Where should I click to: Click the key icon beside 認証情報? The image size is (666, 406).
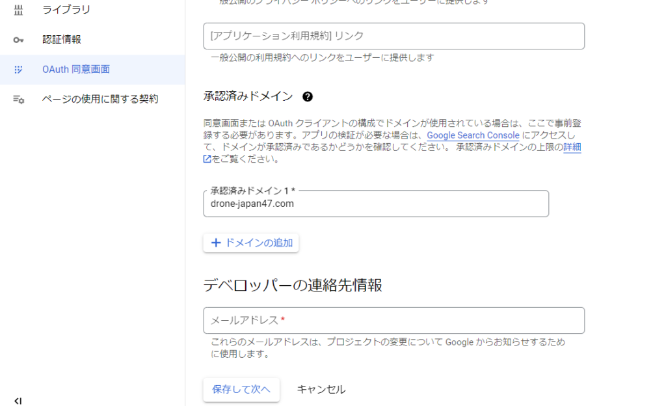(18, 40)
